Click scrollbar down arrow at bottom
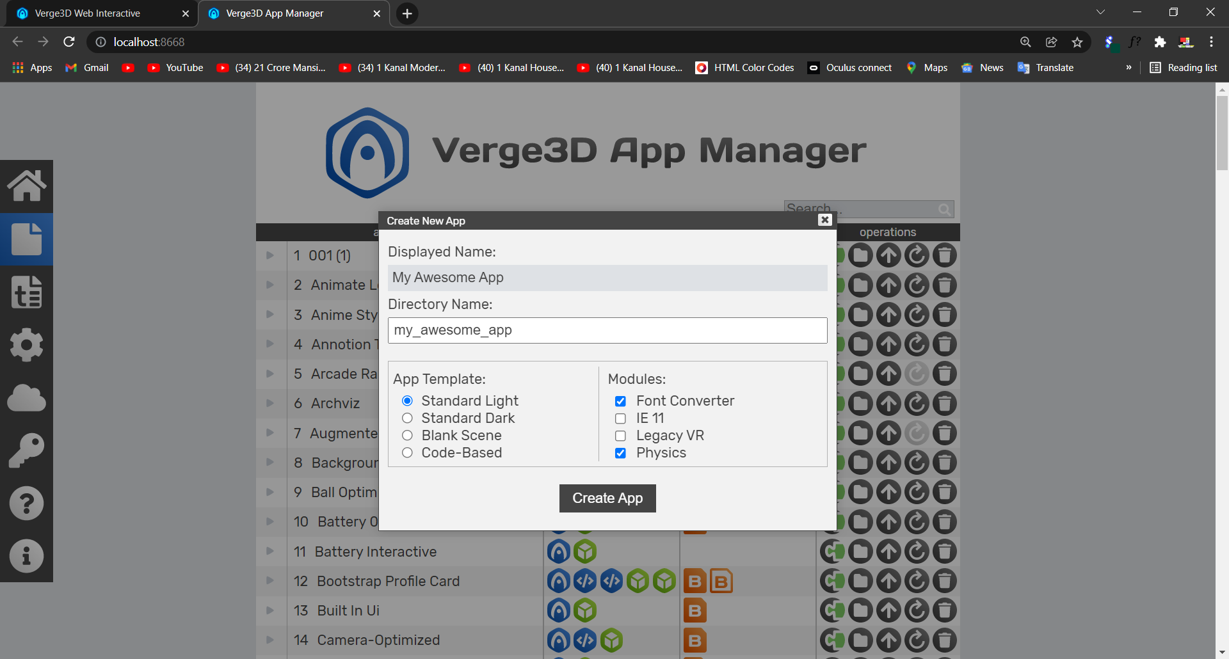This screenshot has width=1229, height=659. pyautogui.click(x=1222, y=653)
